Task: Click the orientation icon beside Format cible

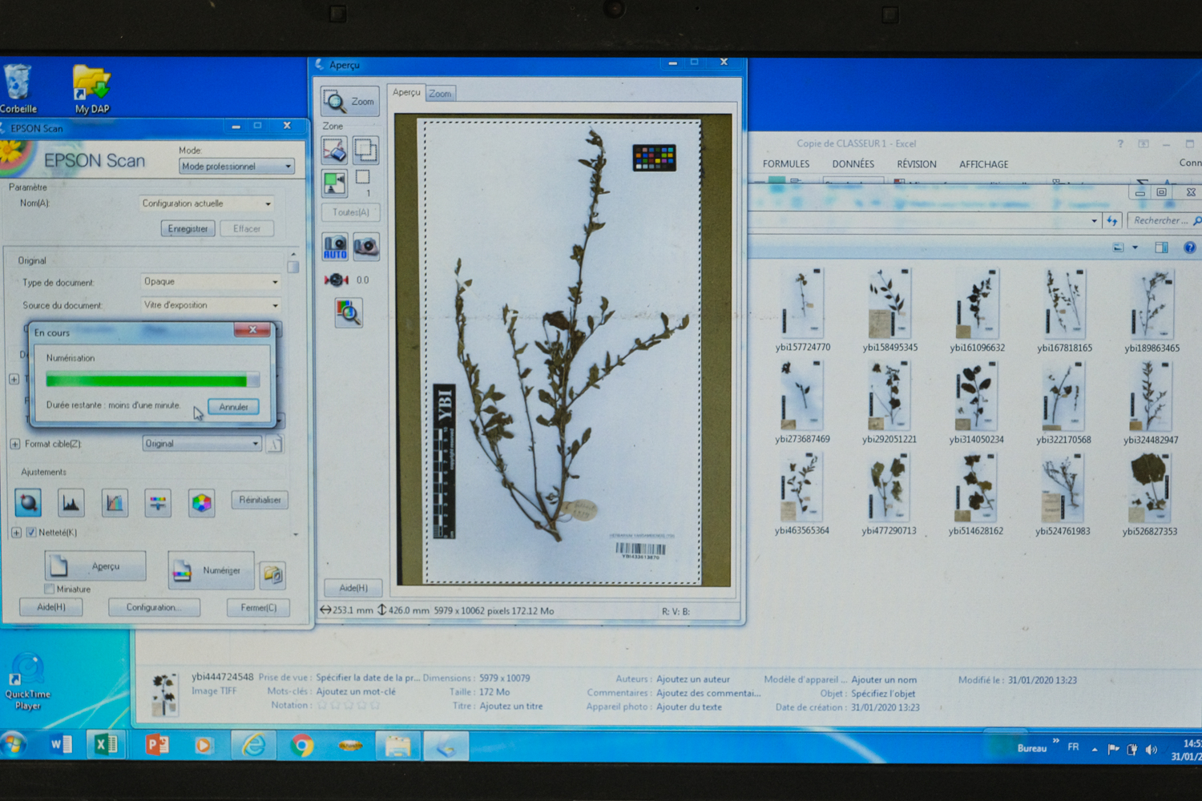Action: coord(275,444)
